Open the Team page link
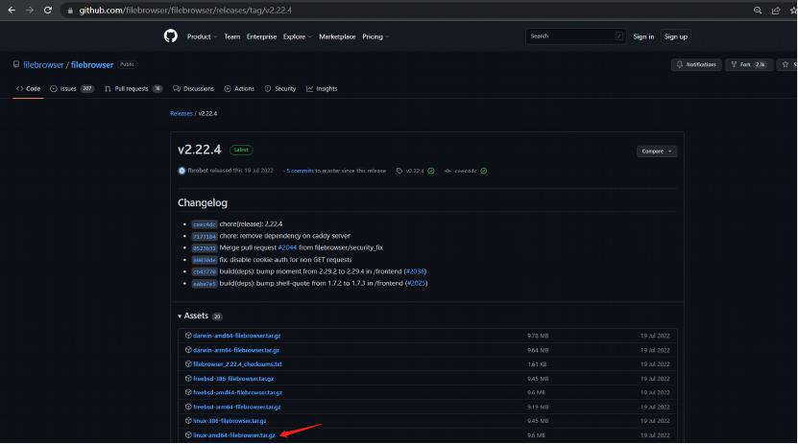 click(x=232, y=36)
